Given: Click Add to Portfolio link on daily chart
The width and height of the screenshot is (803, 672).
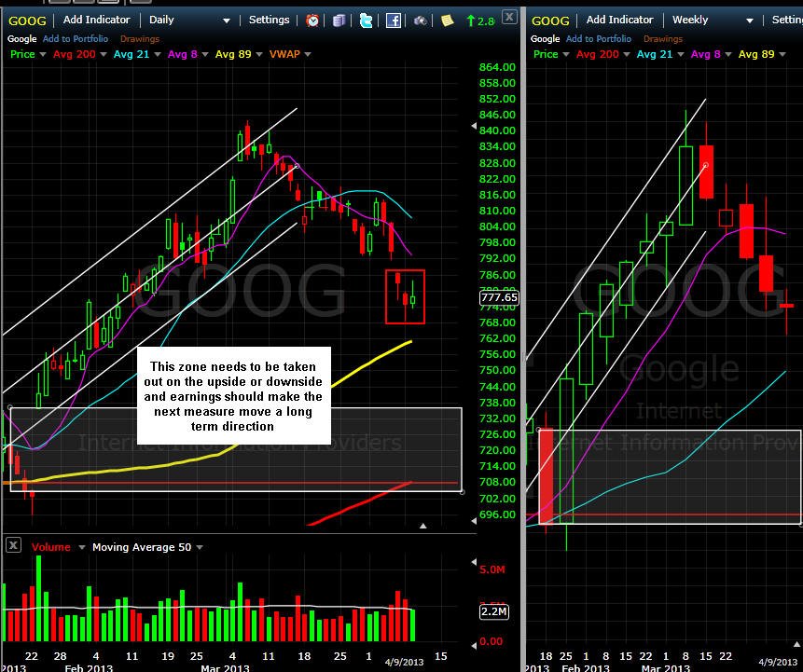Looking at the screenshot, I should pos(76,39).
